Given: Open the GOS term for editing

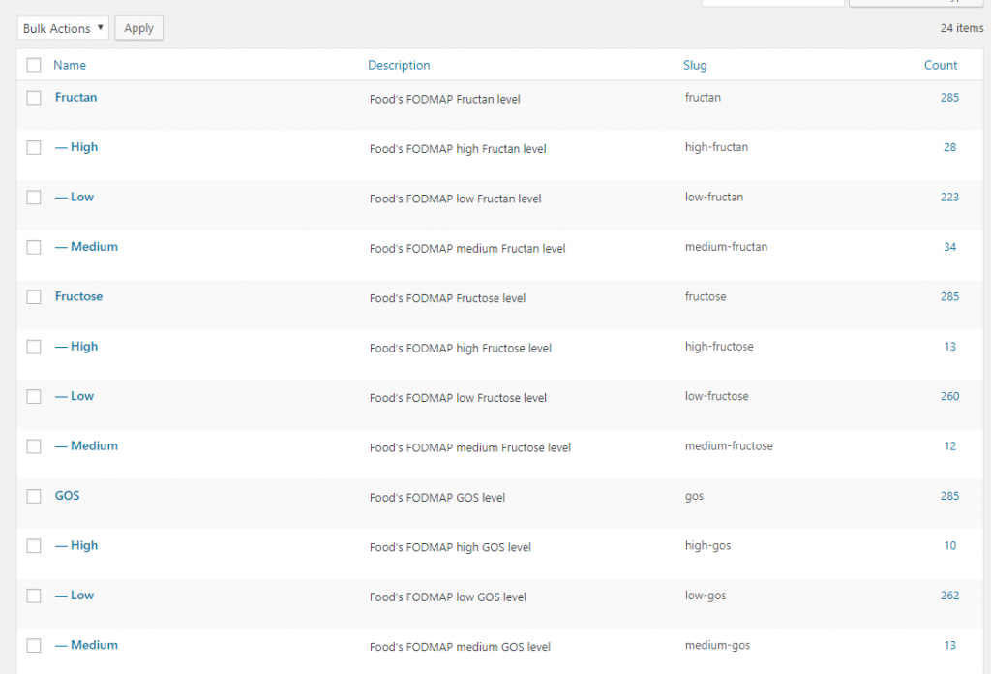Looking at the screenshot, I should [67, 495].
